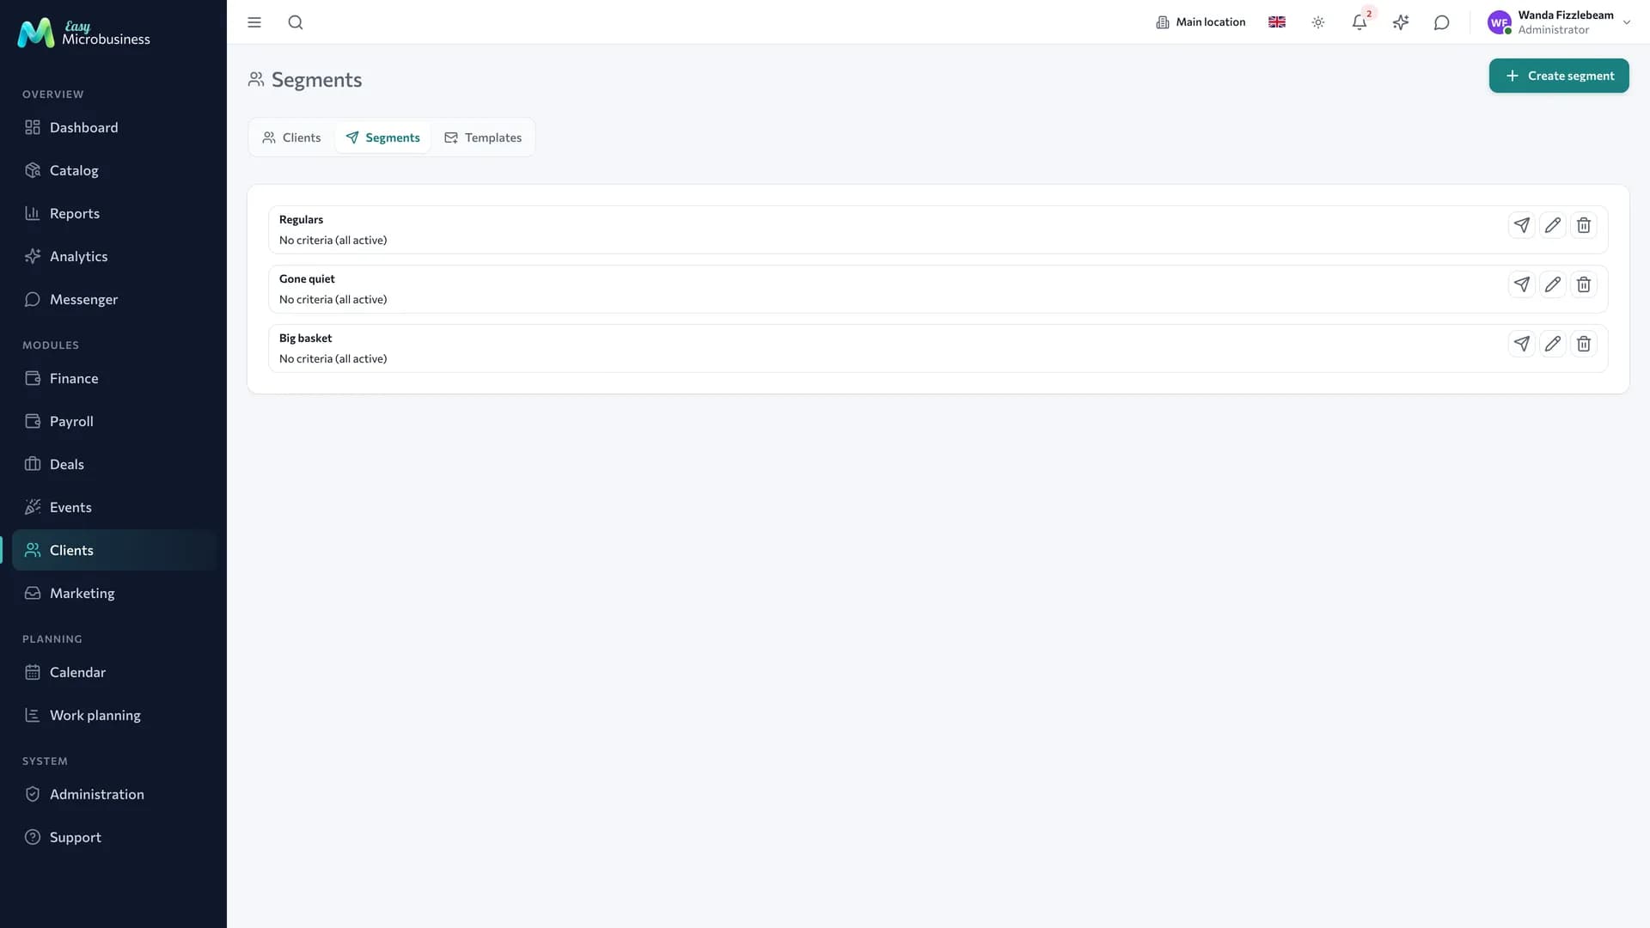Click the Create segment button

pos(1559,76)
